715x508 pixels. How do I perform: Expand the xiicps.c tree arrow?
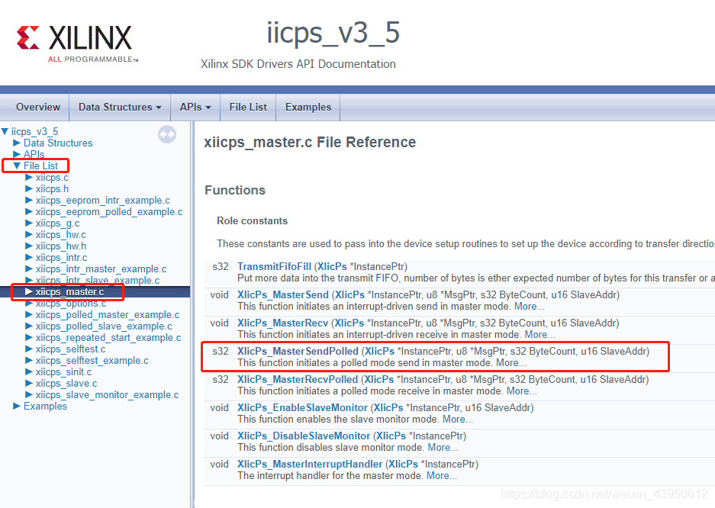[29, 177]
